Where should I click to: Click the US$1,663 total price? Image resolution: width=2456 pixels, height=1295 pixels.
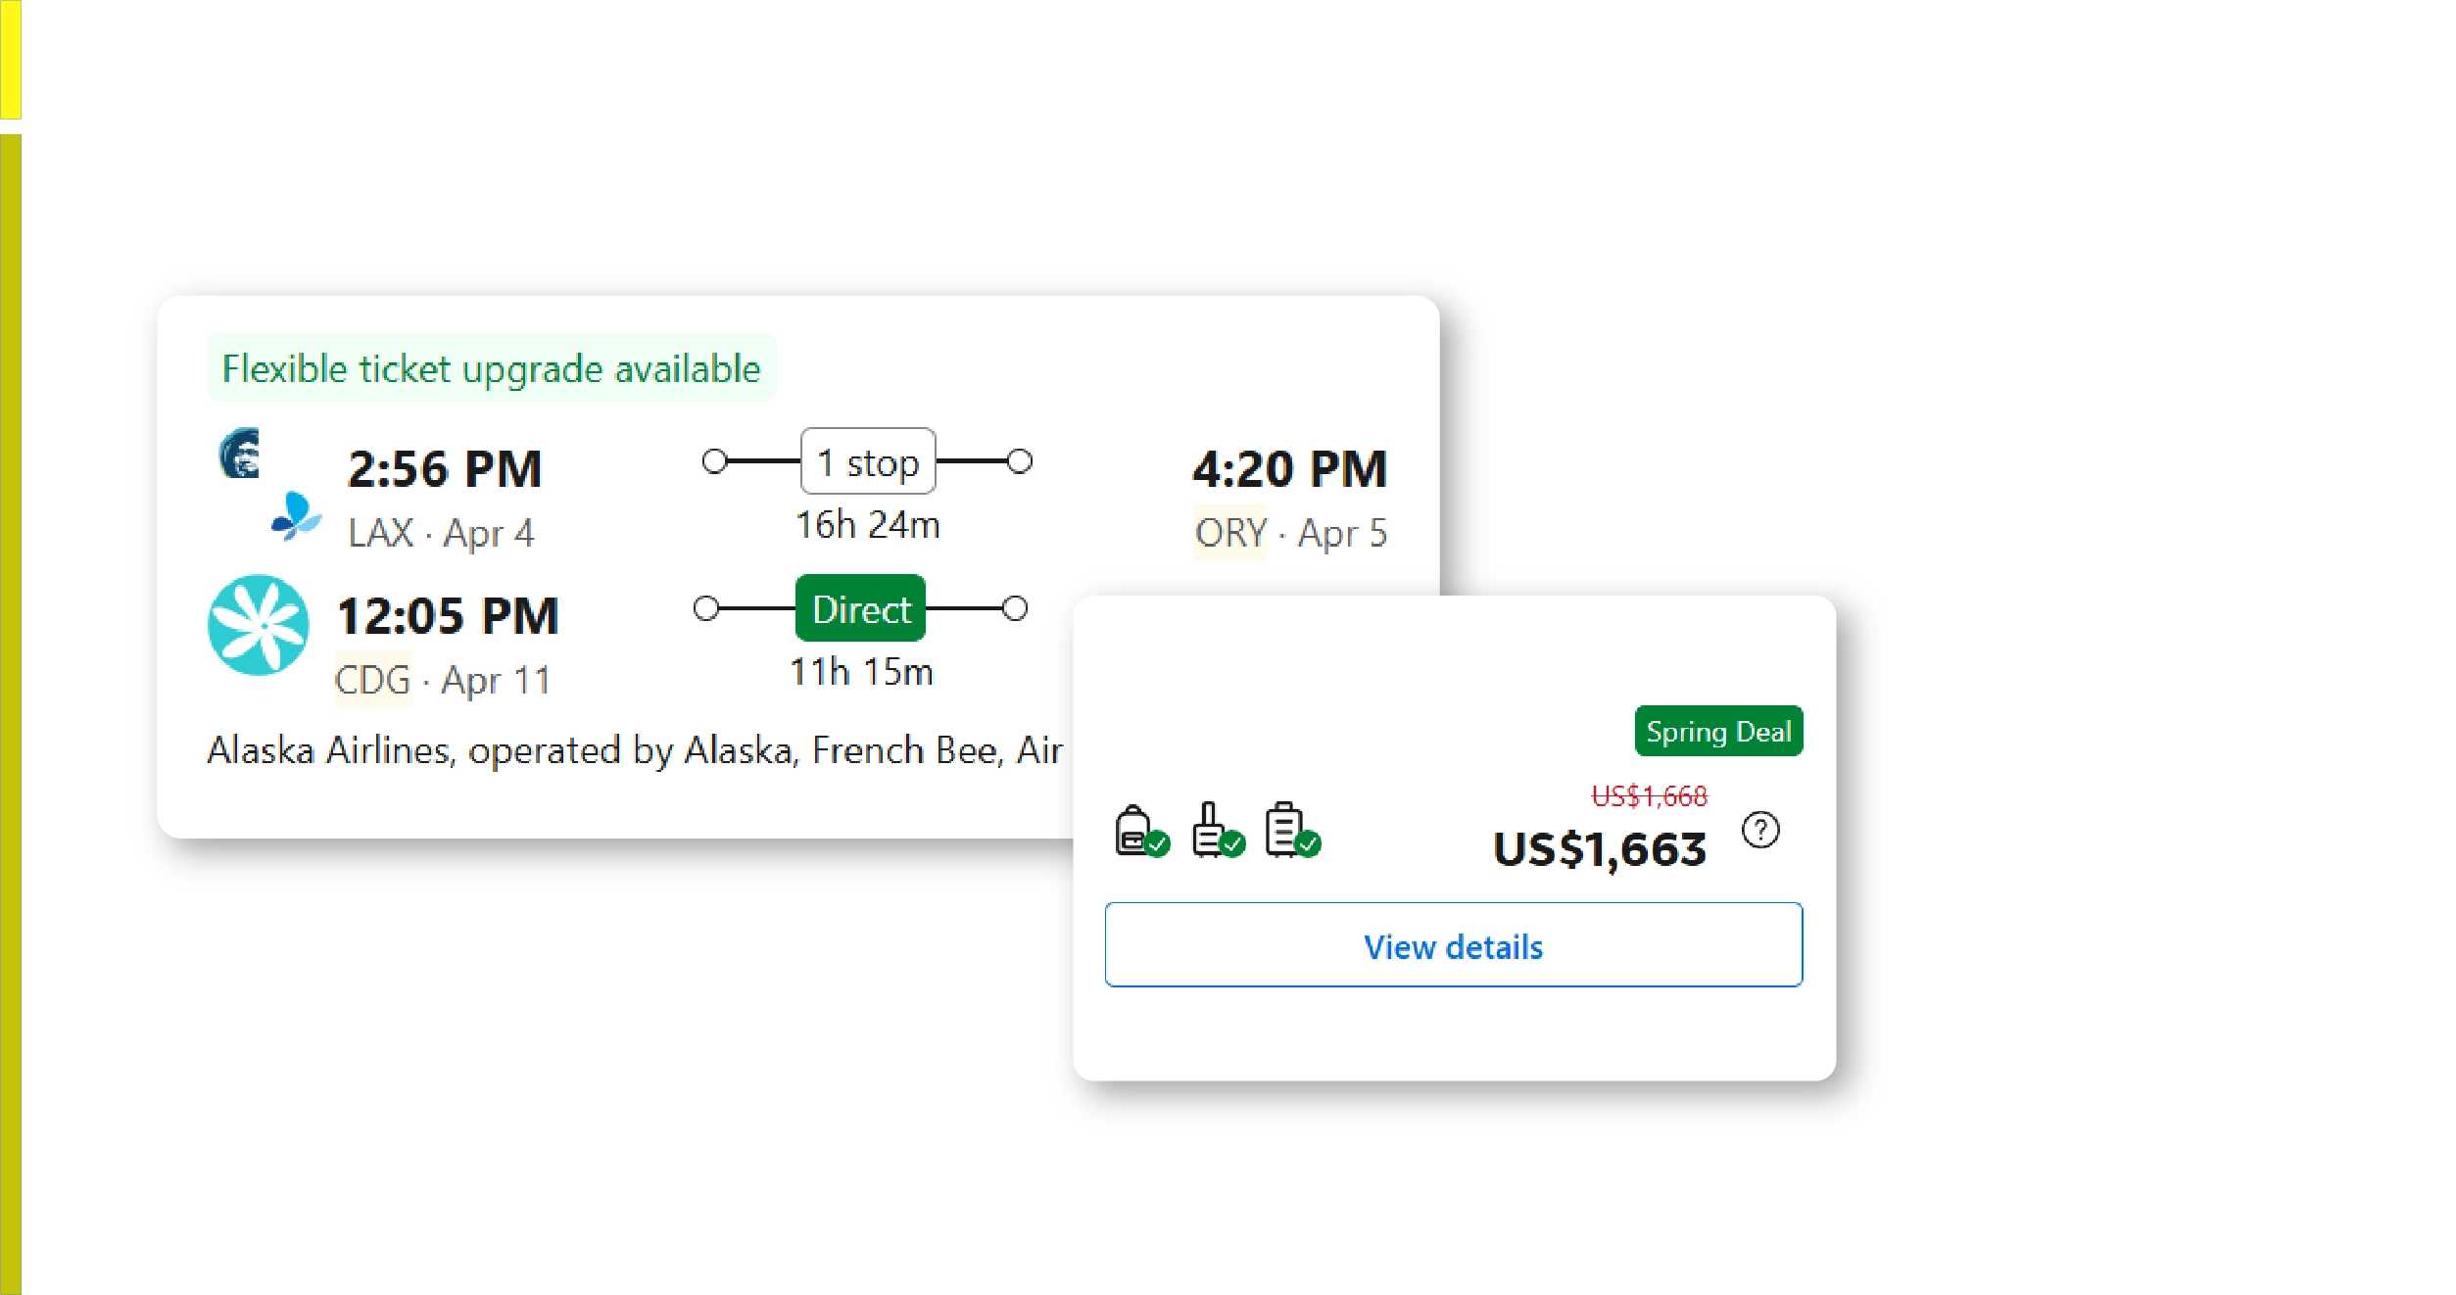tap(1599, 849)
